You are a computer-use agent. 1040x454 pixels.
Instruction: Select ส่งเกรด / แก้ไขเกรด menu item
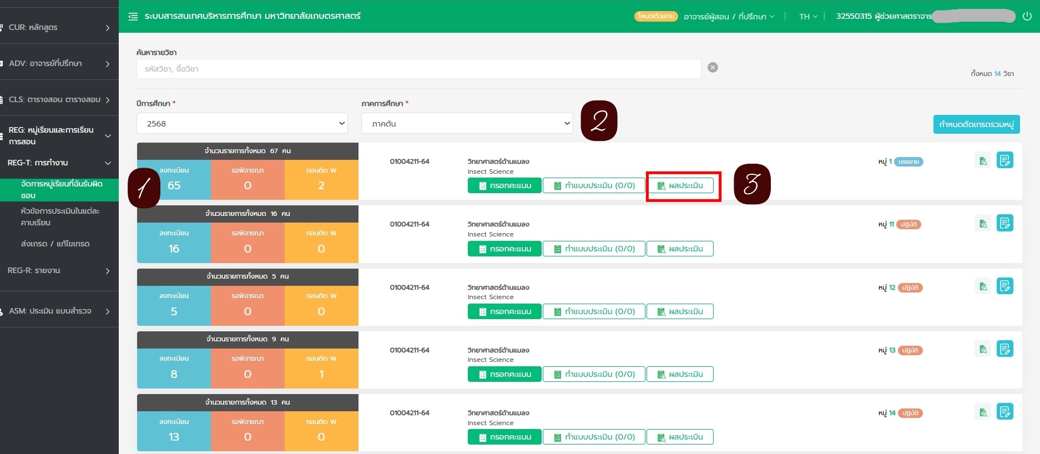[55, 244]
